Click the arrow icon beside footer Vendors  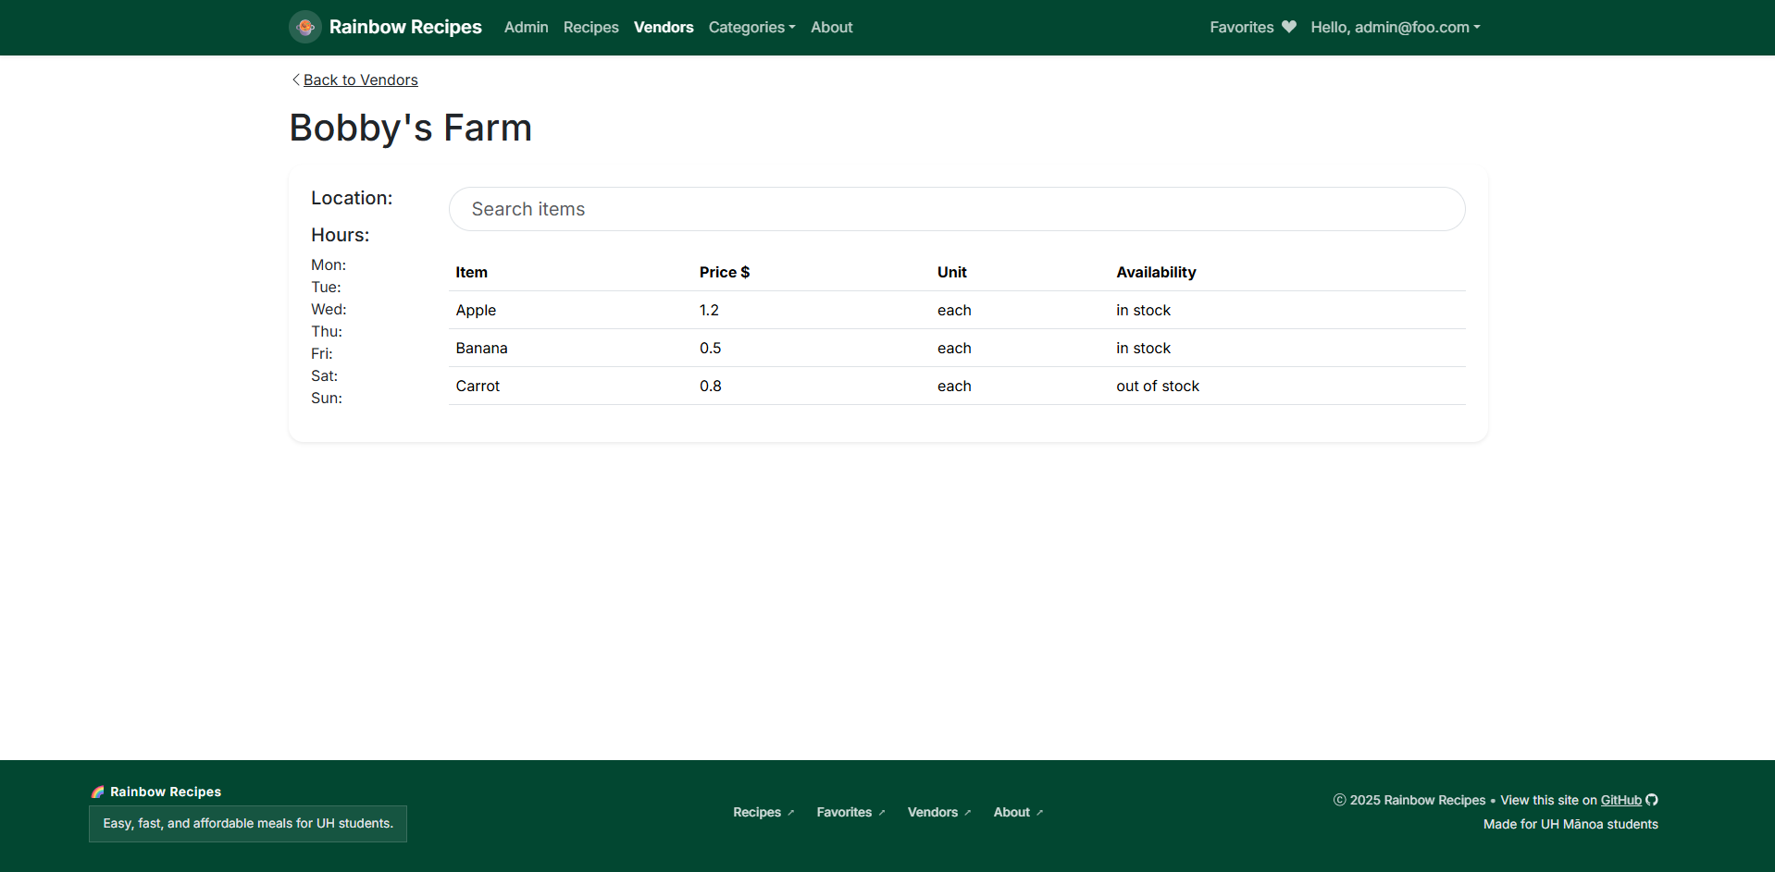(x=968, y=813)
